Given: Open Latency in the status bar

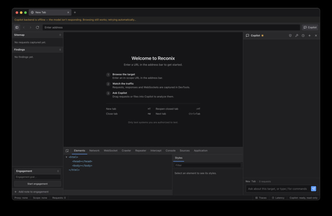Looking at the screenshot, I should click(278, 198).
